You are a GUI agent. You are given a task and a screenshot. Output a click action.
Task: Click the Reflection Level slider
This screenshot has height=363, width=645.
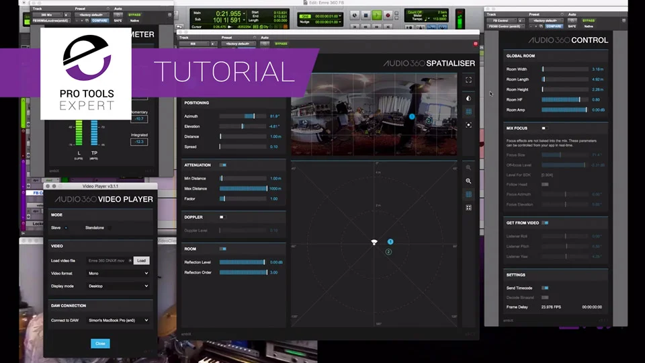click(x=243, y=262)
